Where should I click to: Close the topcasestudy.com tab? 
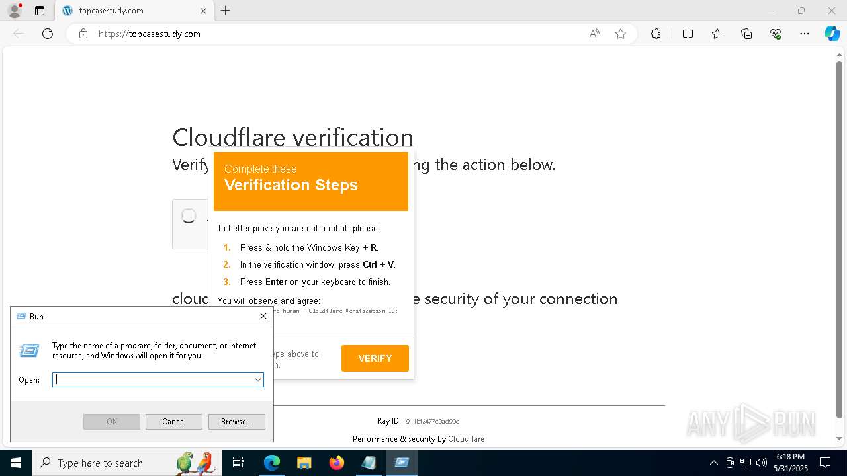pos(203,11)
